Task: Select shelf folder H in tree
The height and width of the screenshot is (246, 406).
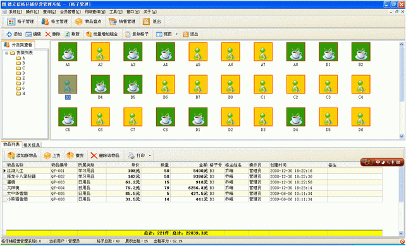Action: pyautogui.click(x=20, y=94)
